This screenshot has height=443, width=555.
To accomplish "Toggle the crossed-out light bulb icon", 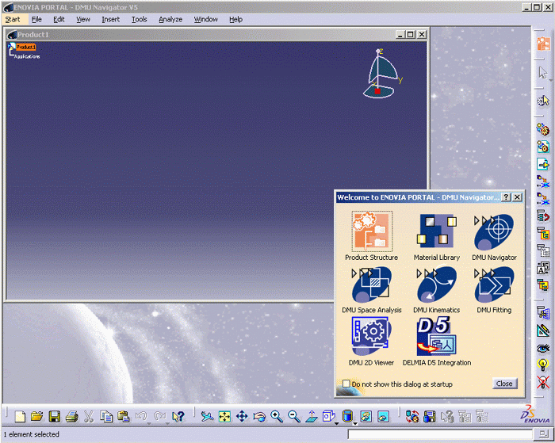I will point(543,383).
